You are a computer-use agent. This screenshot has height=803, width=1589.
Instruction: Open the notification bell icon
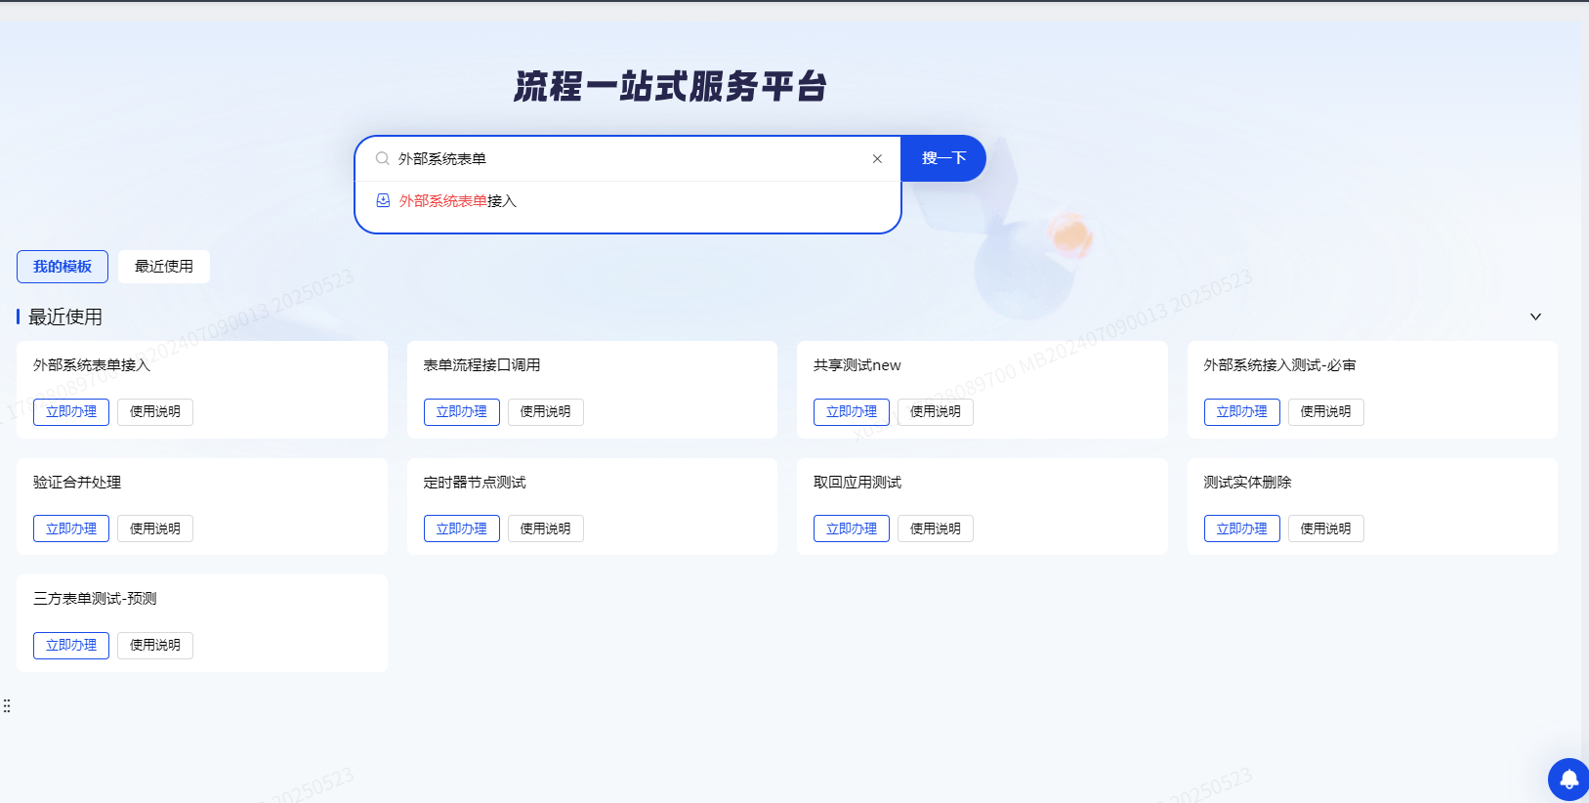[1568, 780]
